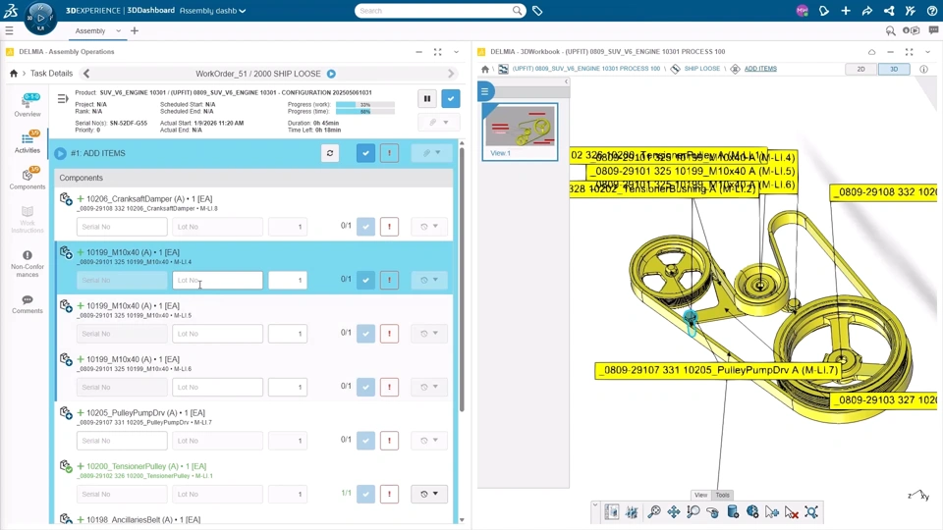943x530 pixels.
Task: Click the ADD ITEMS breadcrumb link
Action: point(760,69)
